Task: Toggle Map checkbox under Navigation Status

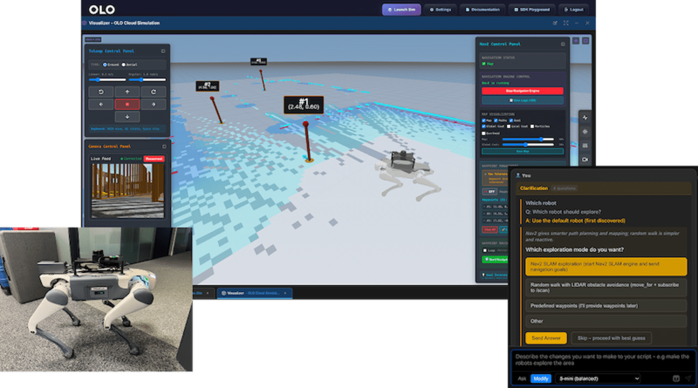Action: [x=484, y=64]
